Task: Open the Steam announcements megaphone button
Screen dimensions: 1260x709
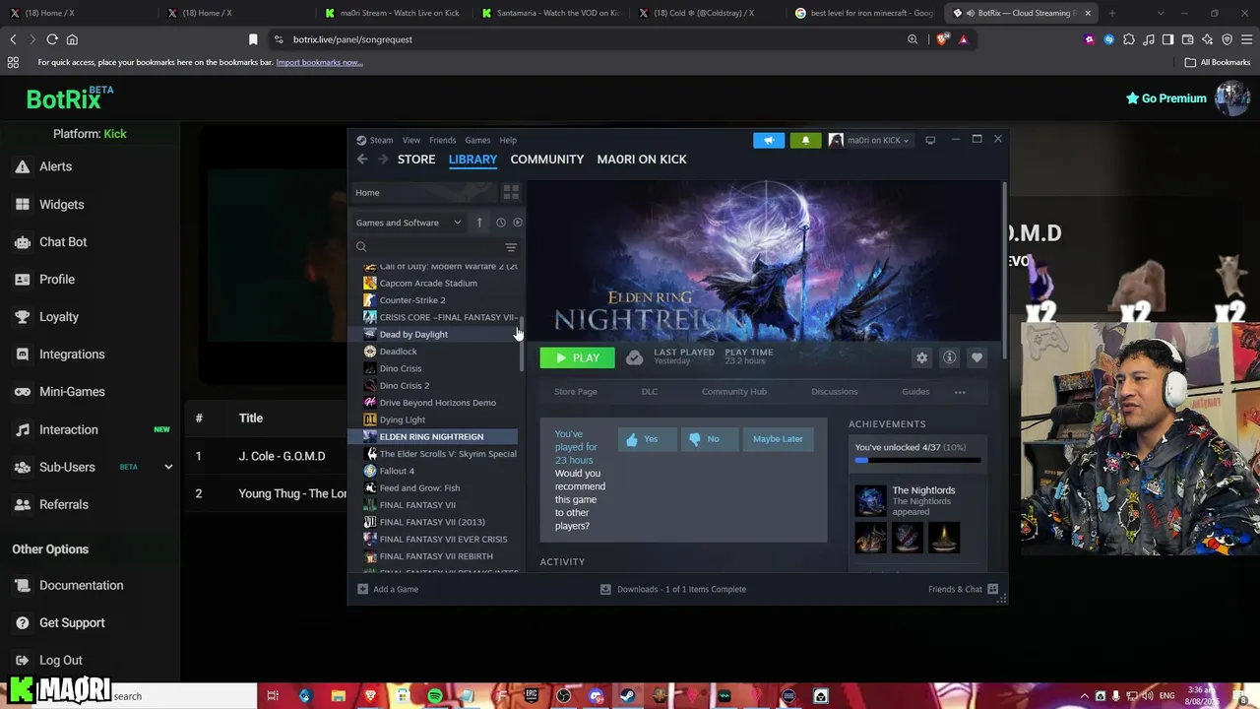Action: 769,140
